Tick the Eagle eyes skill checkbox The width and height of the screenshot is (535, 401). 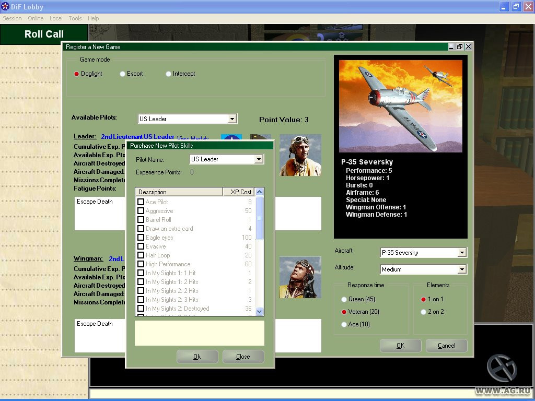141,238
